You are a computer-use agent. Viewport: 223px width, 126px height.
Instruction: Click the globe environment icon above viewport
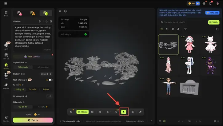(65, 11)
